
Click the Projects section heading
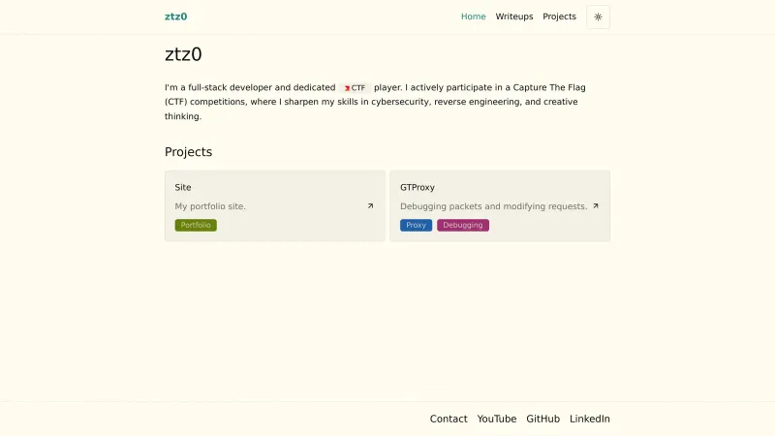click(x=188, y=152)
